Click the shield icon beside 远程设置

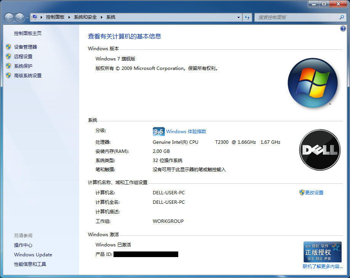(8, 56)
